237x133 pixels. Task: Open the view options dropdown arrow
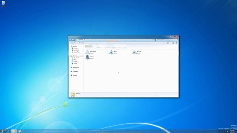coord(170,43)
